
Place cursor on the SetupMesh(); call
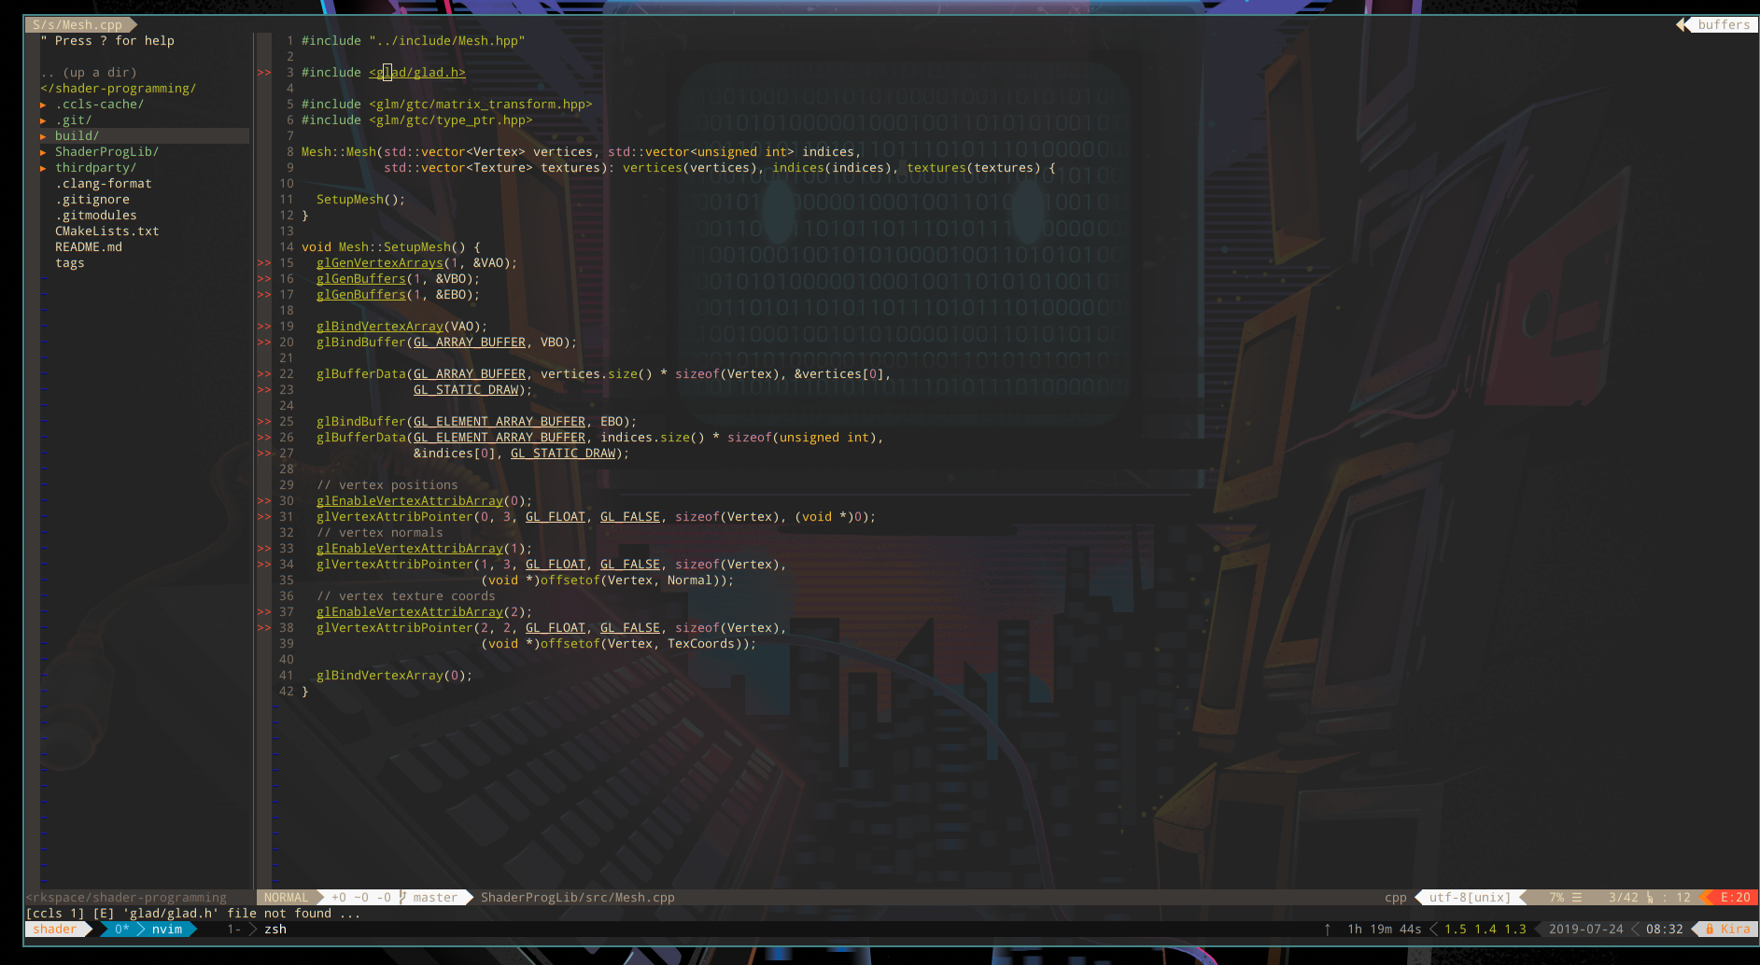pos(361,200)
